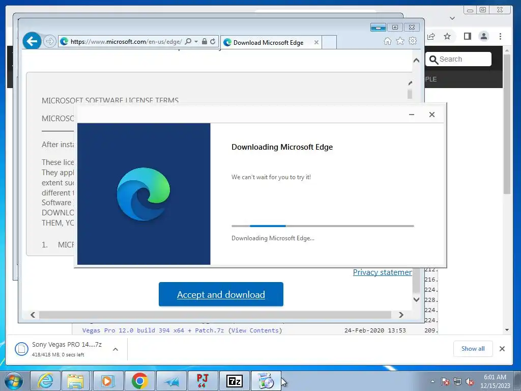Close the Chrome downloads bar
The height and width of the screenshot is (391, 521).
(x=502, y=349)
